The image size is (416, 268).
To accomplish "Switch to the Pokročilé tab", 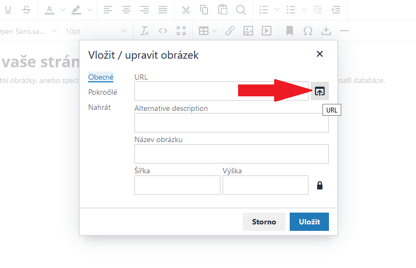I will pyautogui.click(x=103, y=92).
